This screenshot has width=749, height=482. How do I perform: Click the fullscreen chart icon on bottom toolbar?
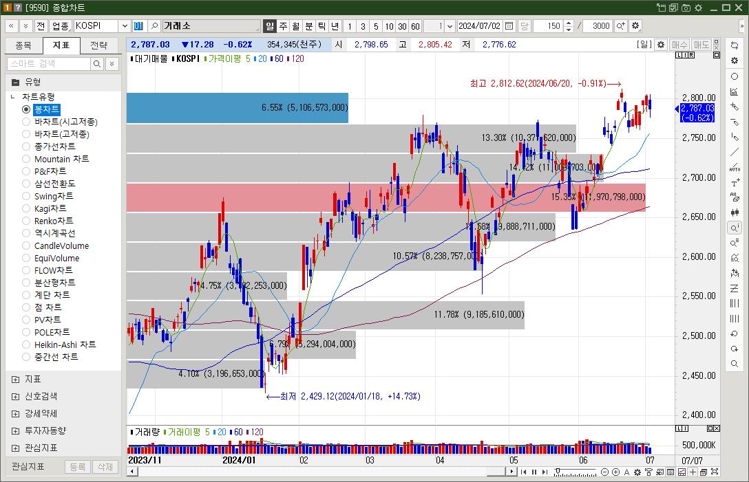(x=715, y=472)
